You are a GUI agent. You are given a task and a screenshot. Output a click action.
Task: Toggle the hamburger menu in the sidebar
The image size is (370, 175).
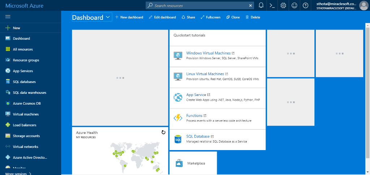(8, 17)
